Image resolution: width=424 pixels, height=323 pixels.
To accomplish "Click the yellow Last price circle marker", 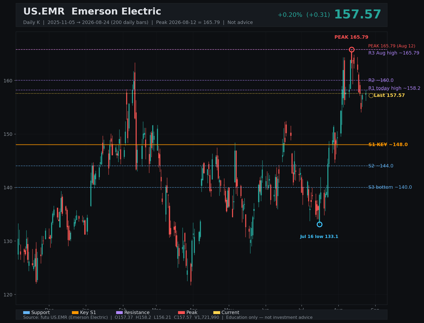I will (371, 96).
